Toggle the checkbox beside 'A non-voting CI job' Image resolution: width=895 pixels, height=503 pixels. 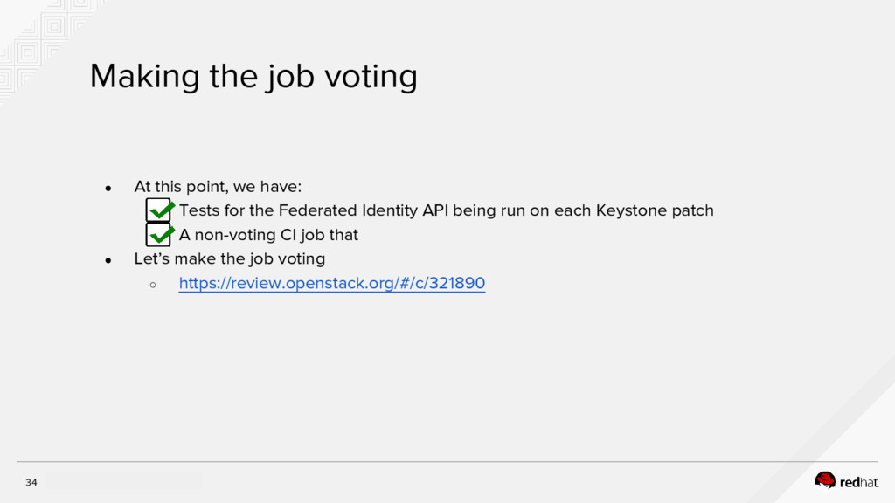point(158,235)
